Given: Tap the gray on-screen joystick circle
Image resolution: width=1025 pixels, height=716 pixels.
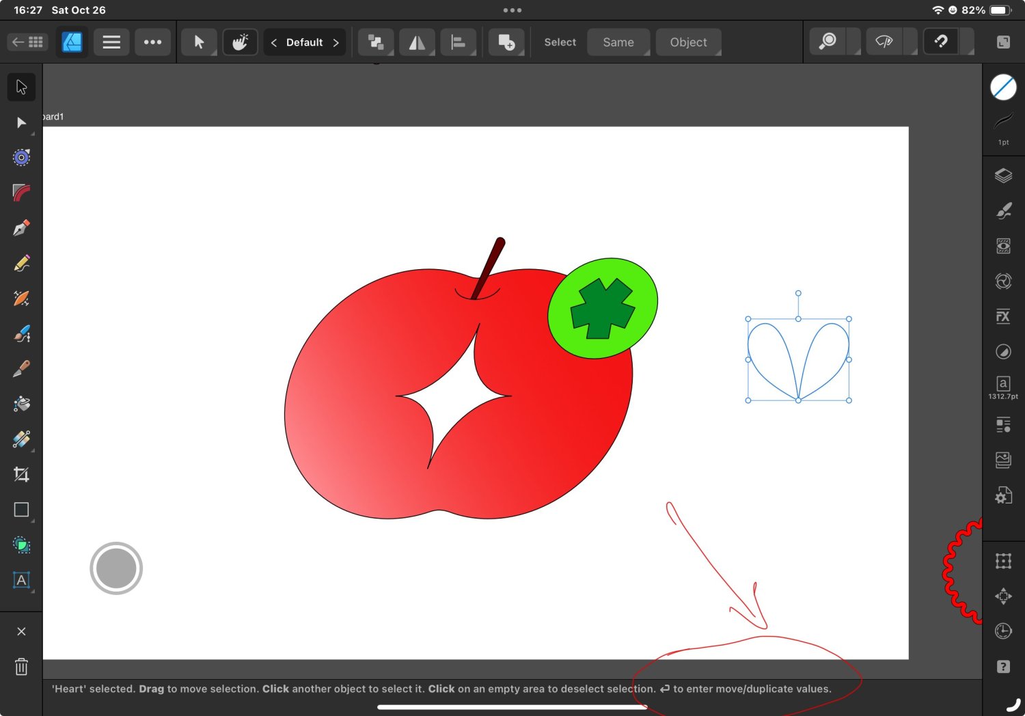Looking at the screenshot, I should (116, 568).
